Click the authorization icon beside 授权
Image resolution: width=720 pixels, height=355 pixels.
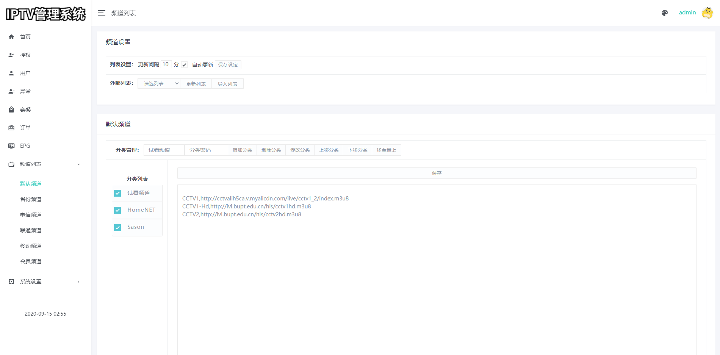[x=11, y=55]
